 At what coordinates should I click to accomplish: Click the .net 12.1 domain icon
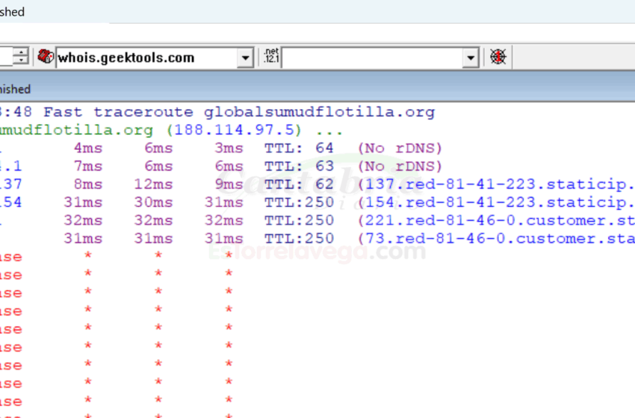click(x=270, y=57)
